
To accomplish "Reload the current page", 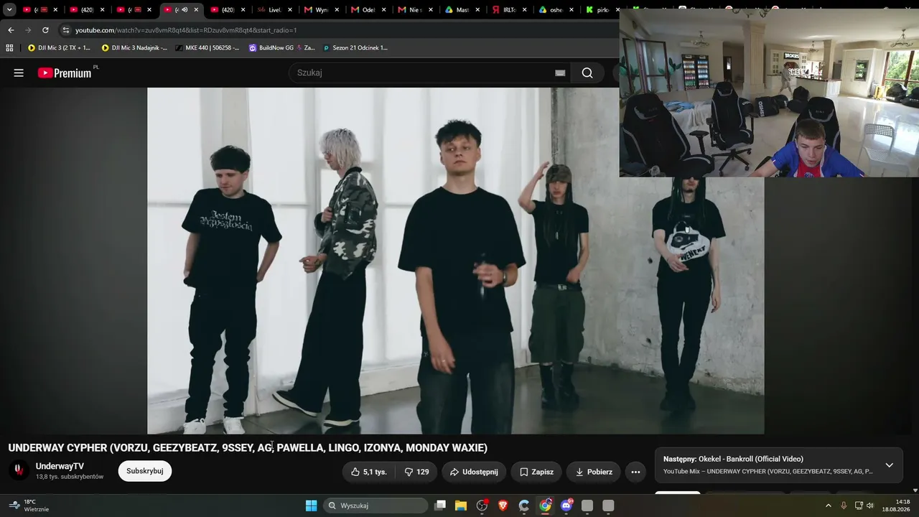I will pos(45,30).
